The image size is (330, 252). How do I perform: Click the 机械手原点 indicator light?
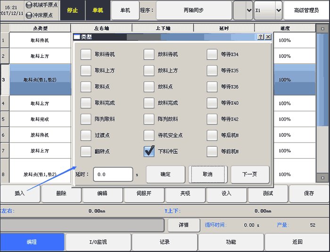[29, 5]
